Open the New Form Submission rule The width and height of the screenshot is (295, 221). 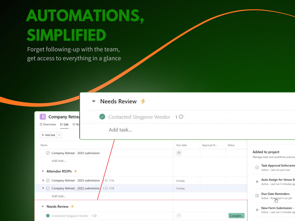pos(278,210)
